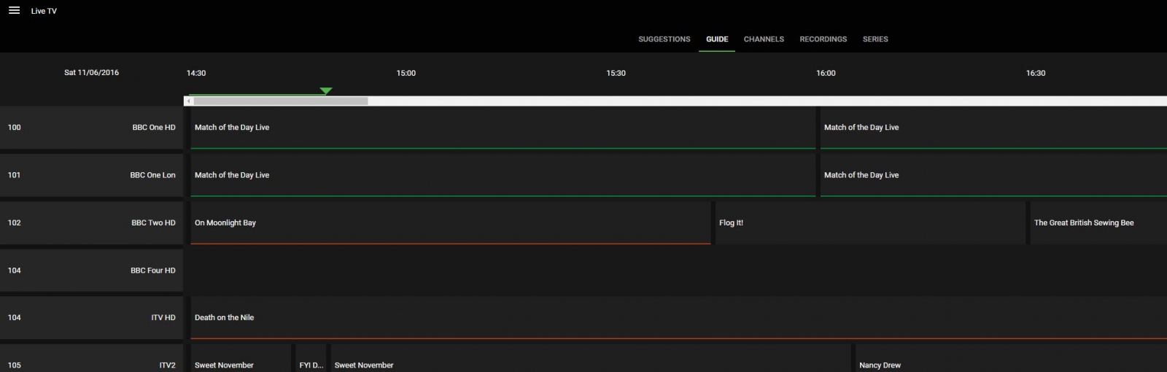1167x372 pixels.
Task: Select channel 105 ITV2
Action: 91,358
